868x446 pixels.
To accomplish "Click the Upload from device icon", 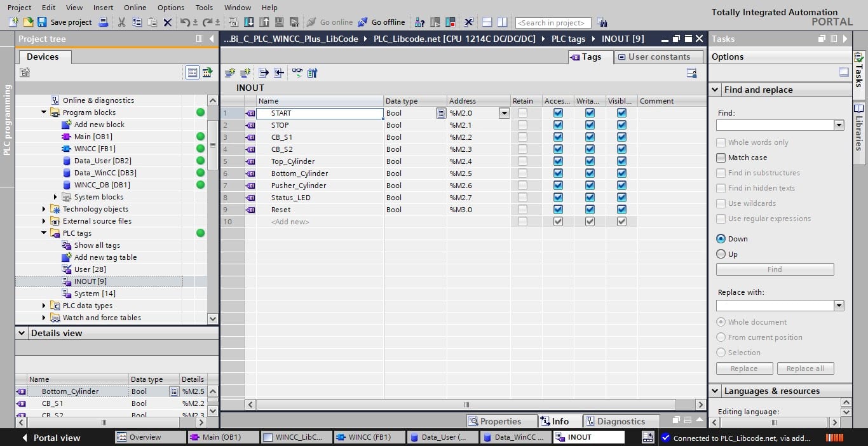I will coord(264,22).
